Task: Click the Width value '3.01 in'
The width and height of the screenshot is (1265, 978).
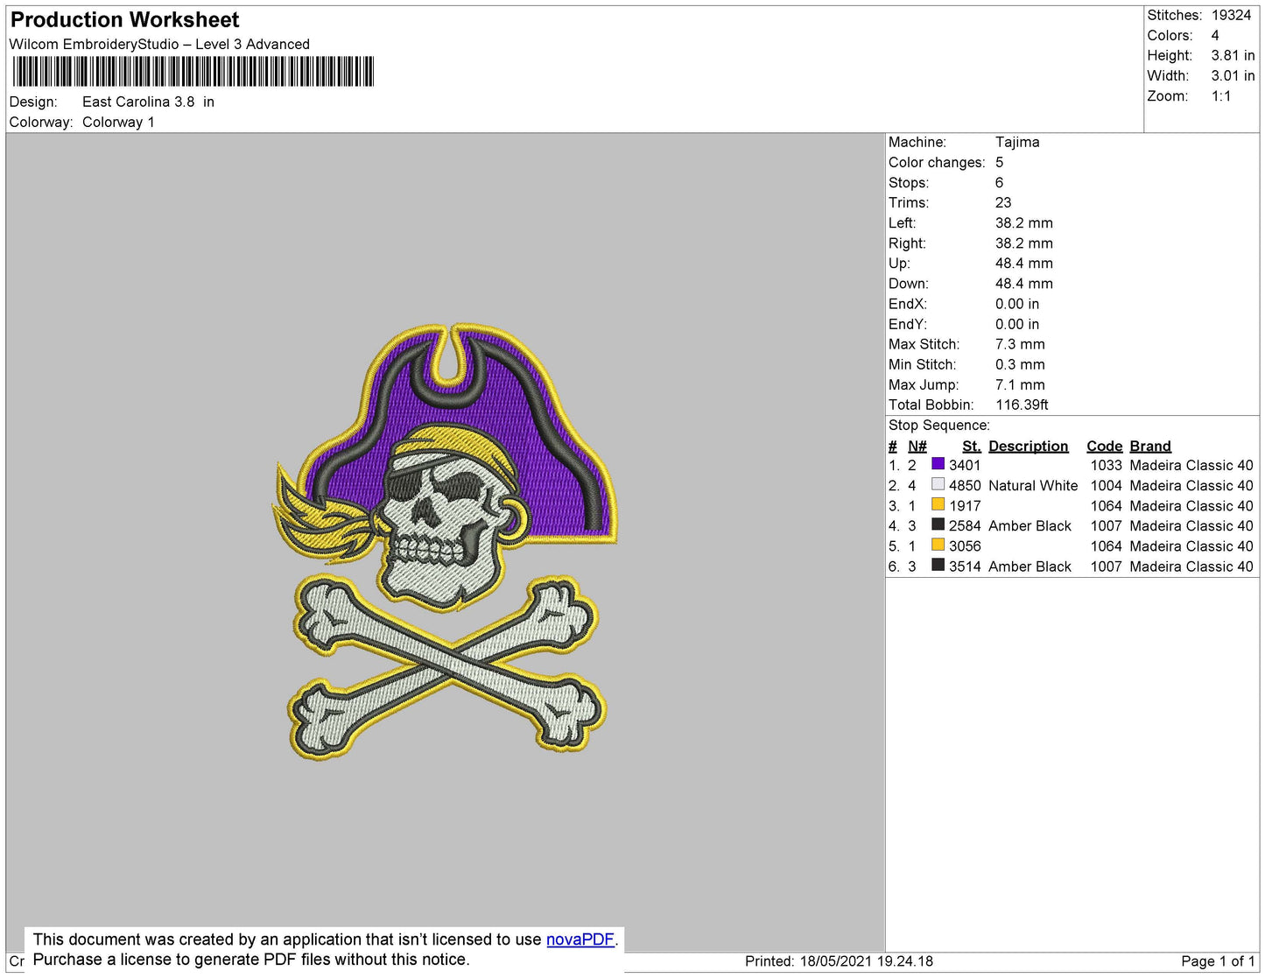Action: click(x=1233, y=75)
